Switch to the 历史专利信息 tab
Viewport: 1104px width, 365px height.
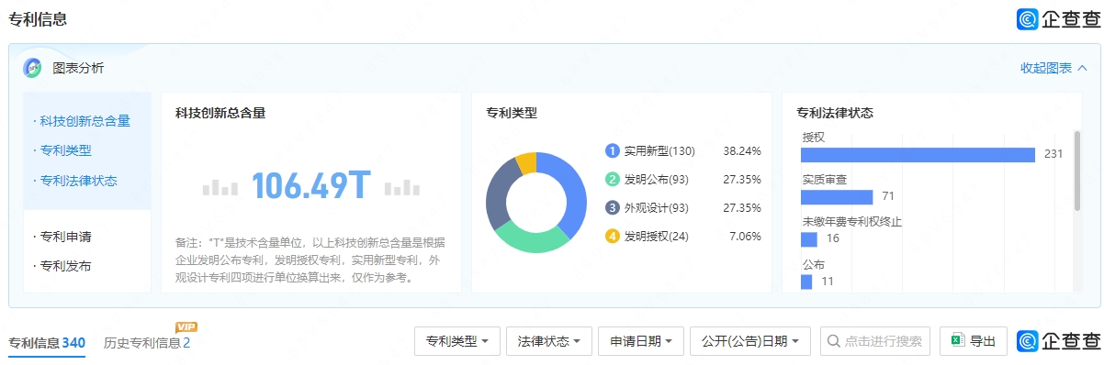tap(147, 343)
